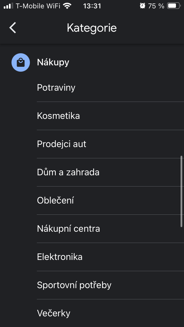Tap the Nákupy section header
The width and height of the screenshot is (184, 327).
[53, 62]
